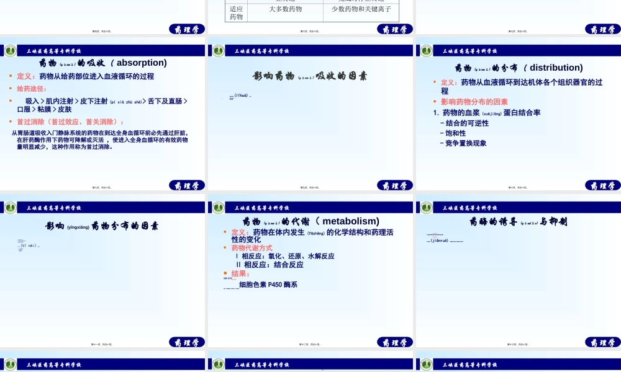Open the 药物的代谢 (metabolism) slide thumbnail

pos(310,271)
